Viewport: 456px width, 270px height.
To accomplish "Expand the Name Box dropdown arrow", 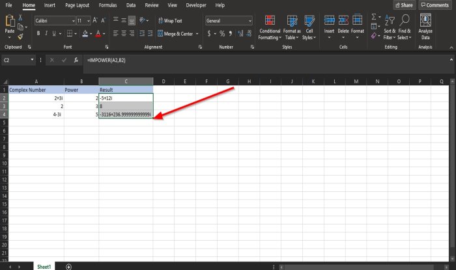I will click(33, 60).
